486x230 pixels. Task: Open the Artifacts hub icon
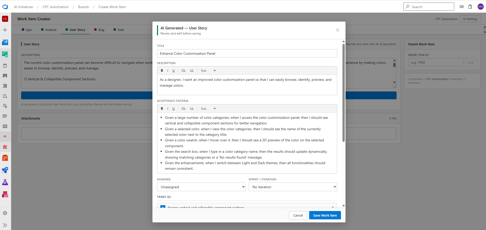click(x=5, y=194)
